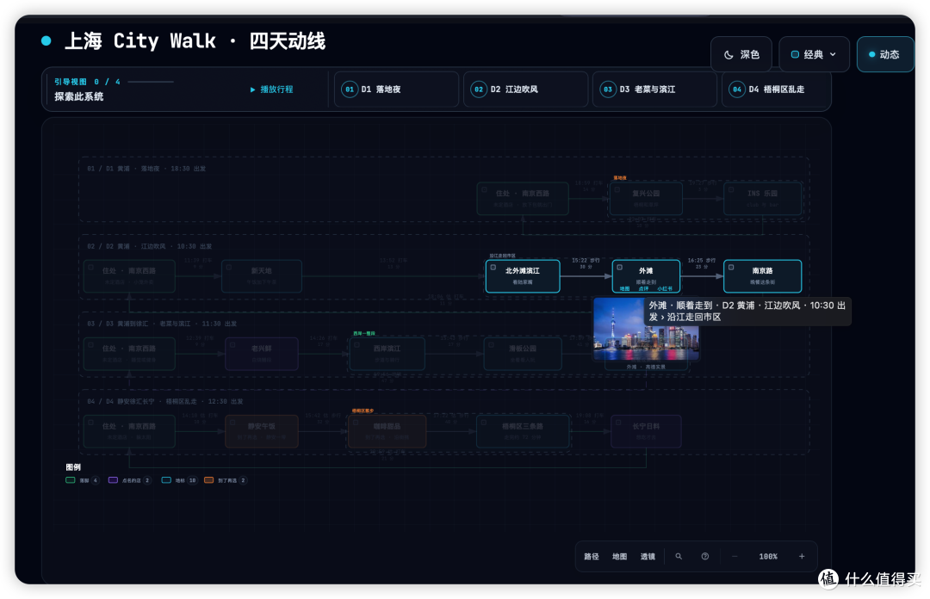The width and height of the screenshot is (930, 599).
Task: Click the 04 circle badge for D4
Action: tap(736, 90)
